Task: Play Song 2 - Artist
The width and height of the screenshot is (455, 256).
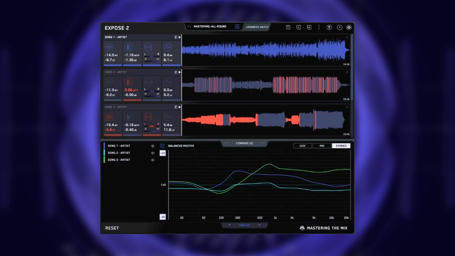Action: point(180,72)
